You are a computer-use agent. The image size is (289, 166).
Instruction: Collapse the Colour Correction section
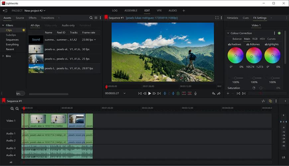(x=228, y=33)
